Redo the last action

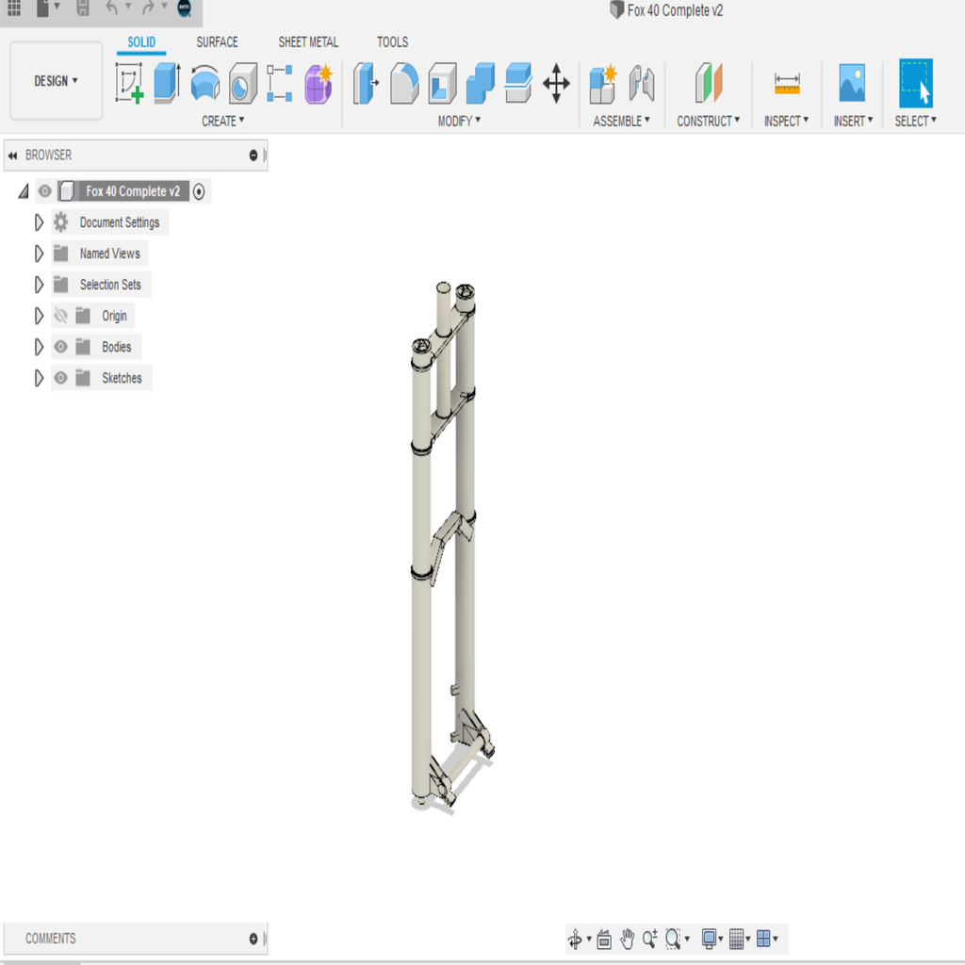point(148,8)
